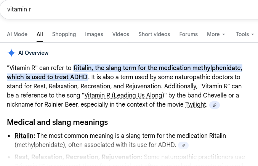Open the Twilight movie link

(x=196, y=104)
